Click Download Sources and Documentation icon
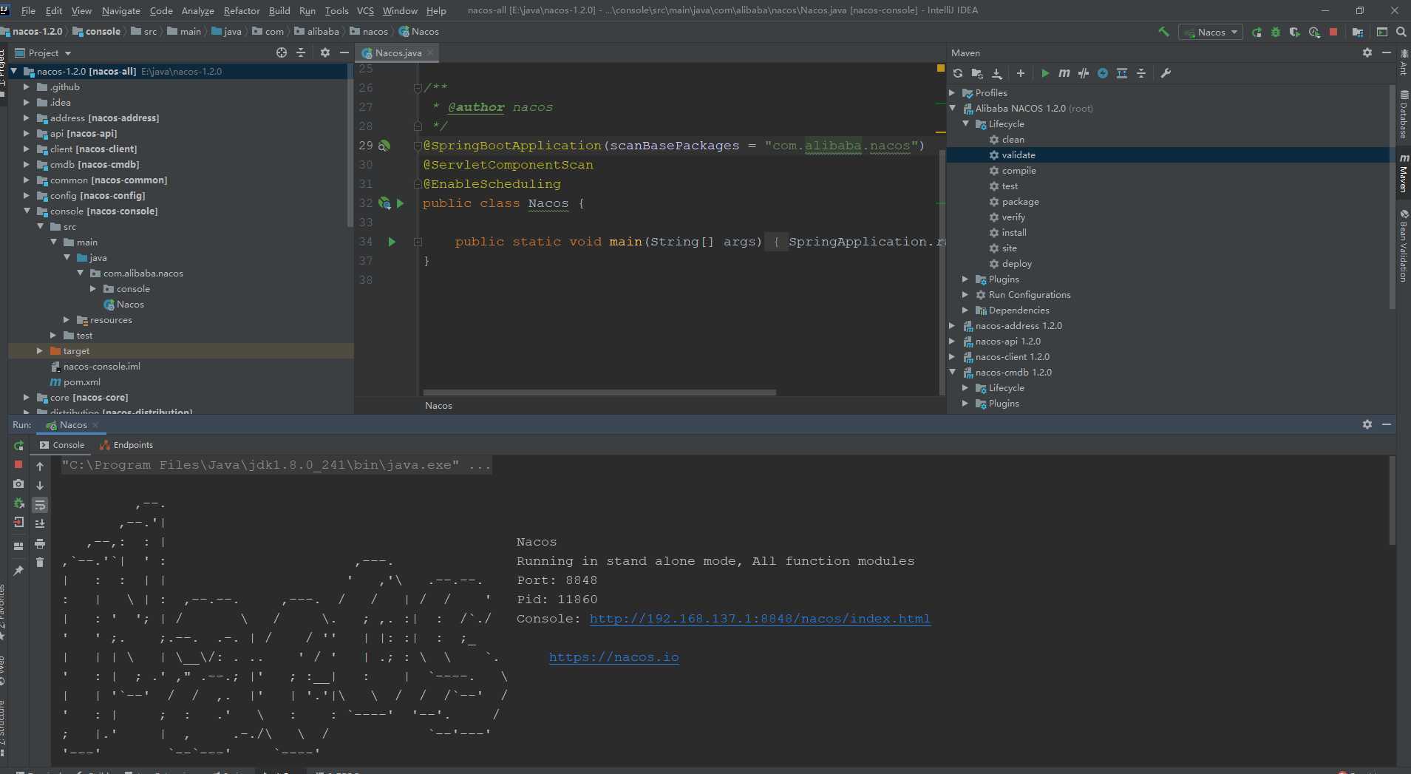This screenshot has height=774, width=1411. point(997,73)
